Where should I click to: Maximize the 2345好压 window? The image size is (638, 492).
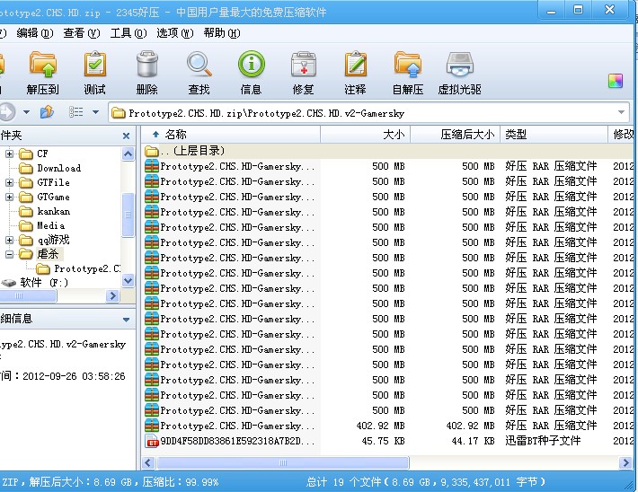point(578,10)
